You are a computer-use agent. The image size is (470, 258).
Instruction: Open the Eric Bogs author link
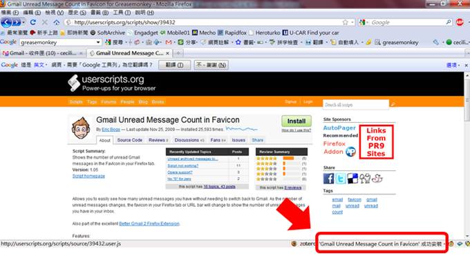click(x=111, y=130)
